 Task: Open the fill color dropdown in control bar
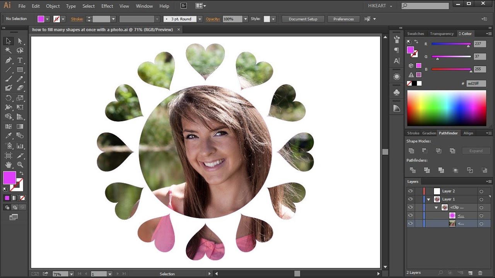click(x=47, y=19)
